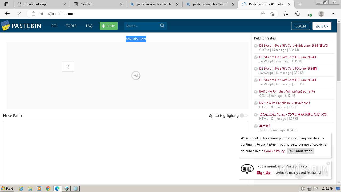Open Chrome from the taskbar
This screenshot has height=192, width=341.
(48, 189)
